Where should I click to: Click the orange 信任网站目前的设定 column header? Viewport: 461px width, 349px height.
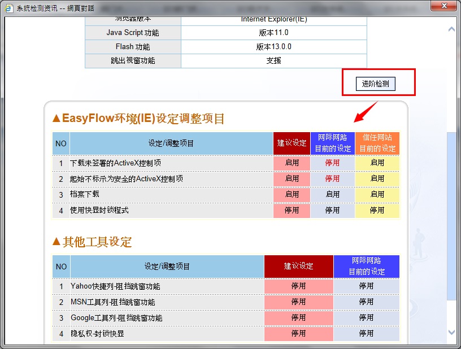pyautogui.click(x=377, y=143)
